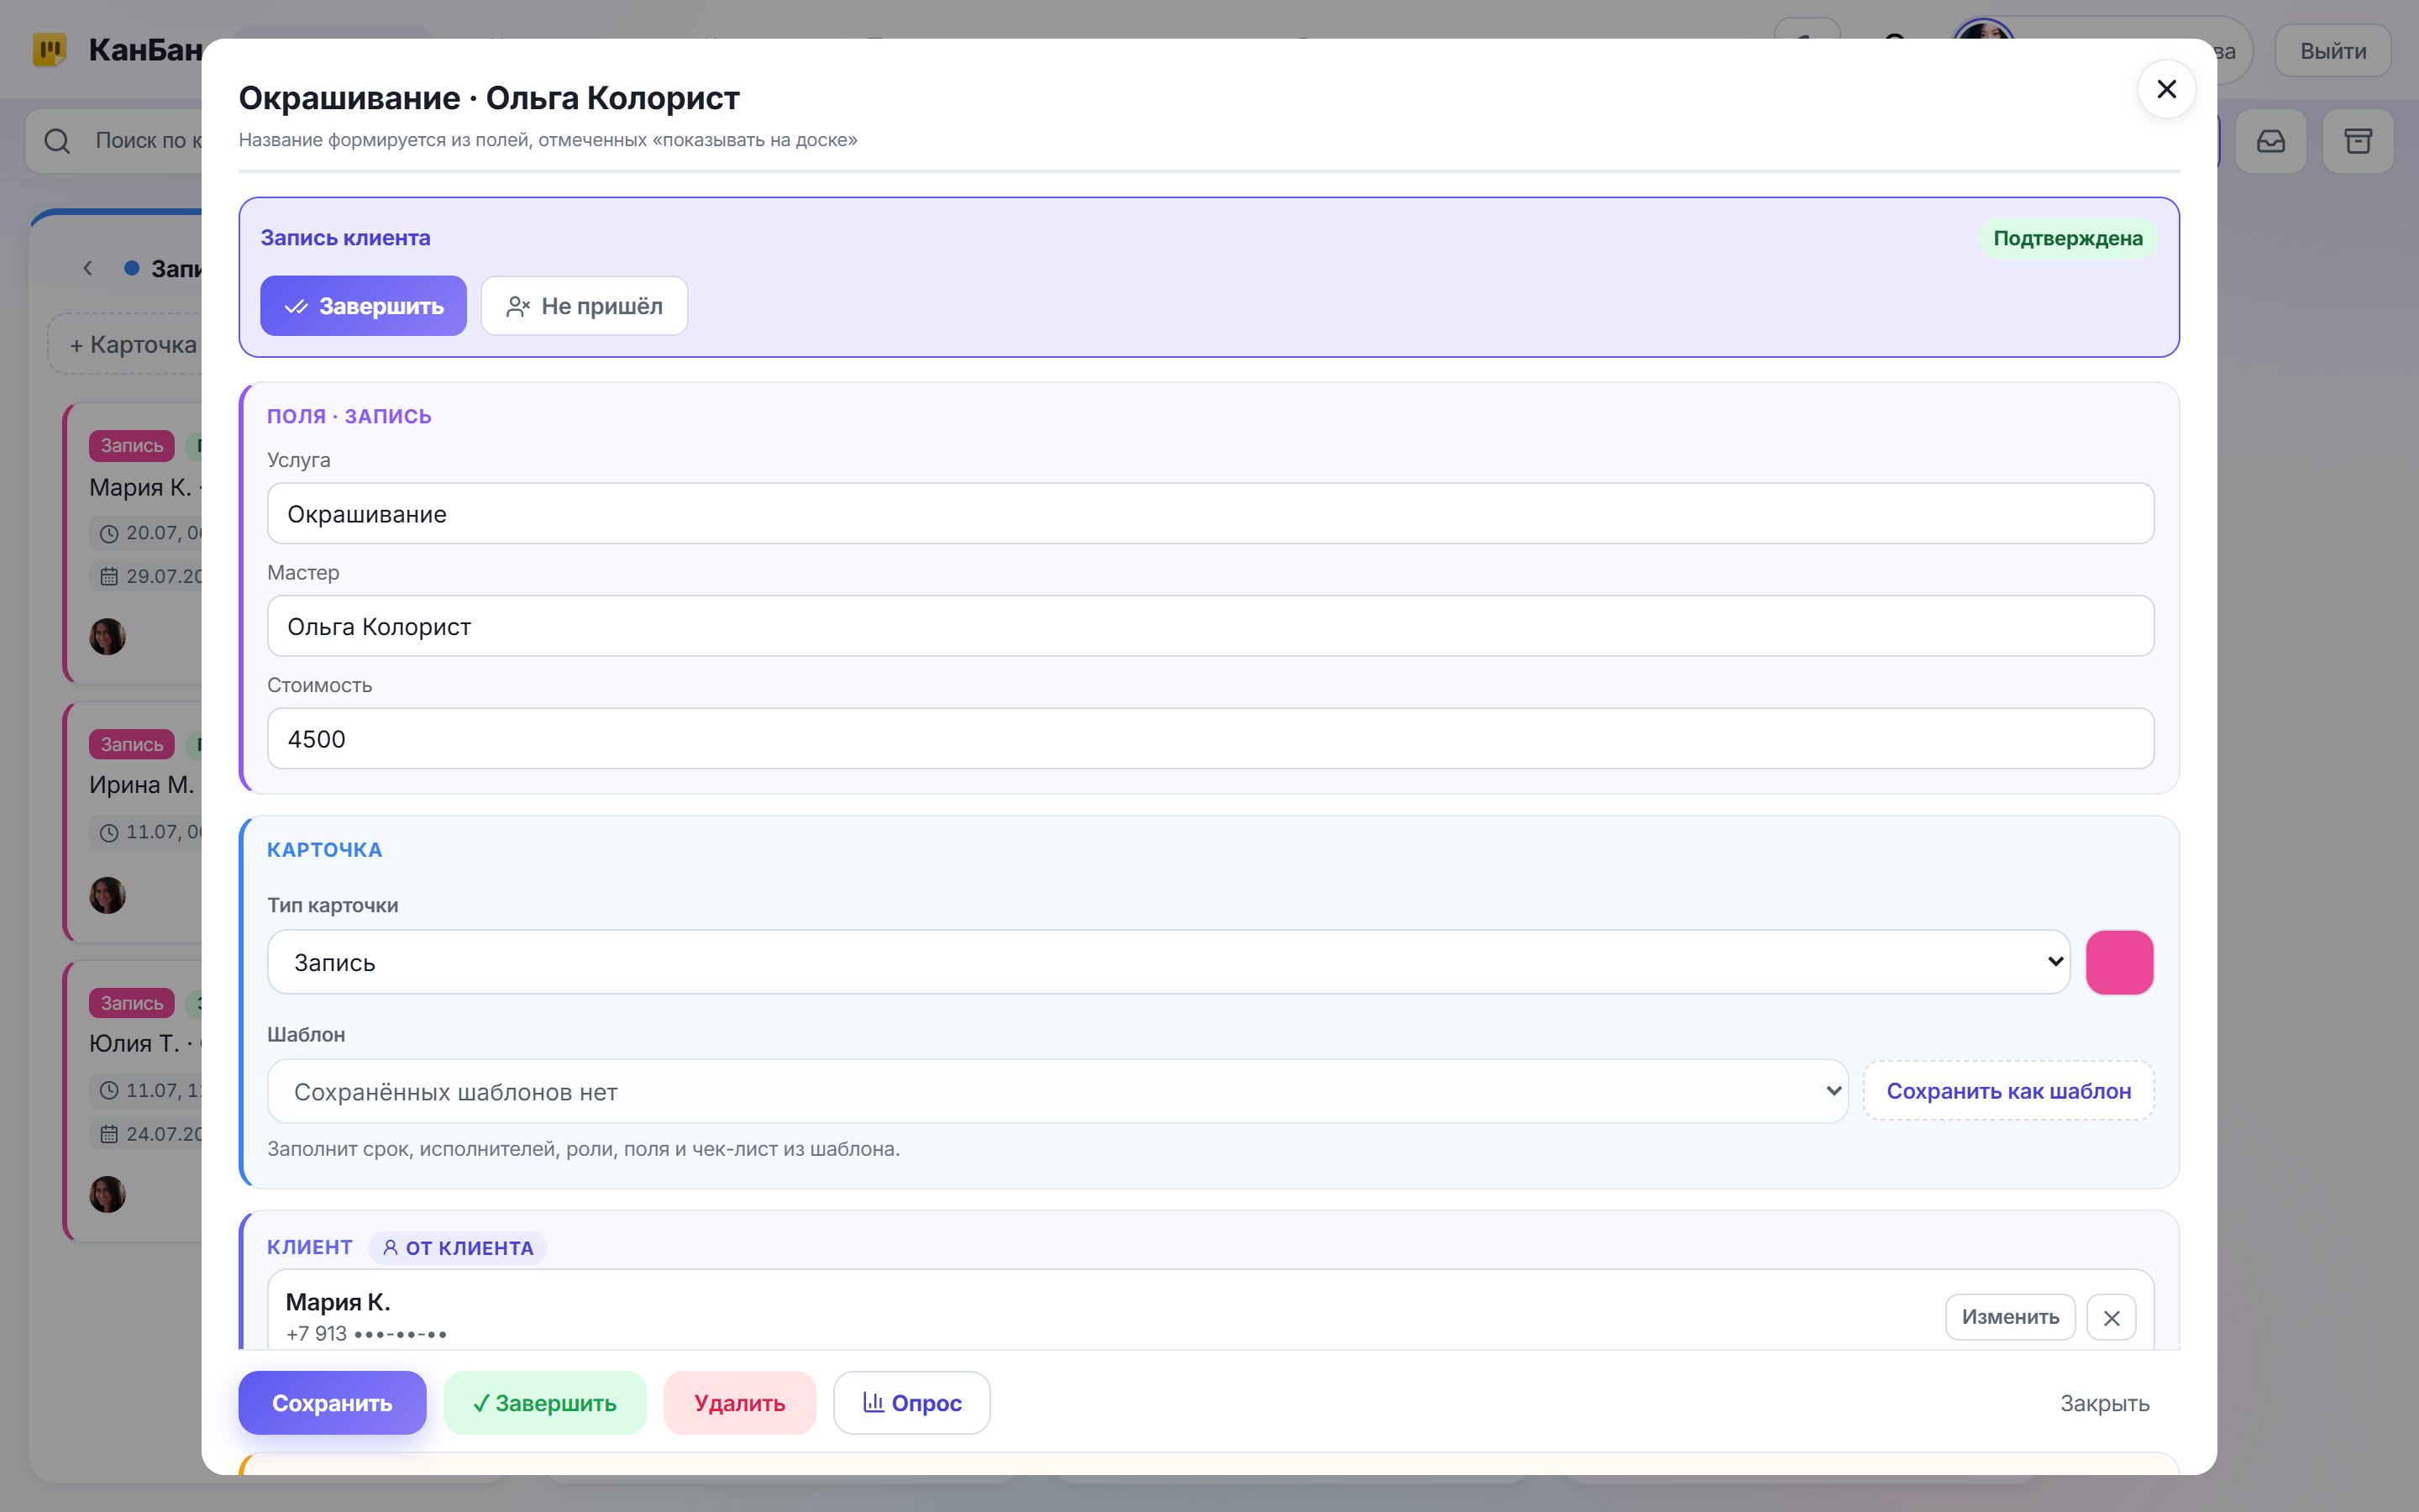The image size is (2419, 1512).
Task: Click the back chevron beside the column title
Action: 88,268
